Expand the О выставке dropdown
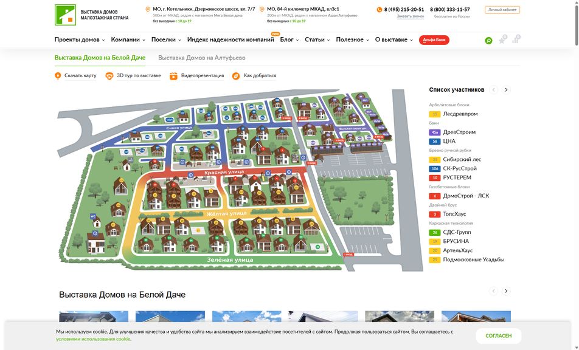579x350 pixels. (x=394, y=39)
